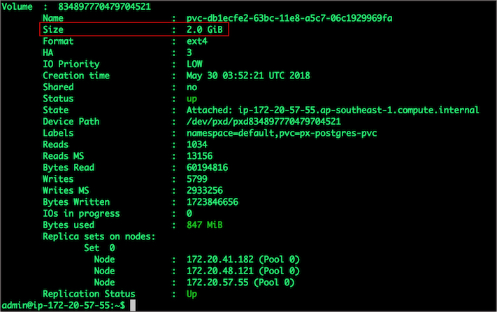Click the node address 172.20.57.55 (Pool 0)
Screen dimensions: 497x312
click(240, 282)
